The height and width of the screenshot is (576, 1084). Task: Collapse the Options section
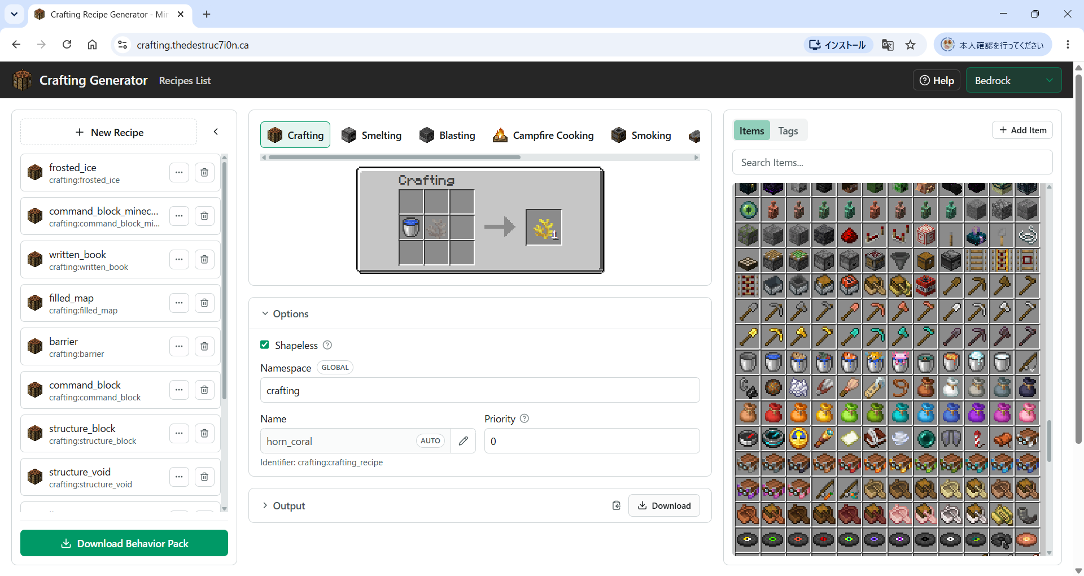[x=285, y=314]
